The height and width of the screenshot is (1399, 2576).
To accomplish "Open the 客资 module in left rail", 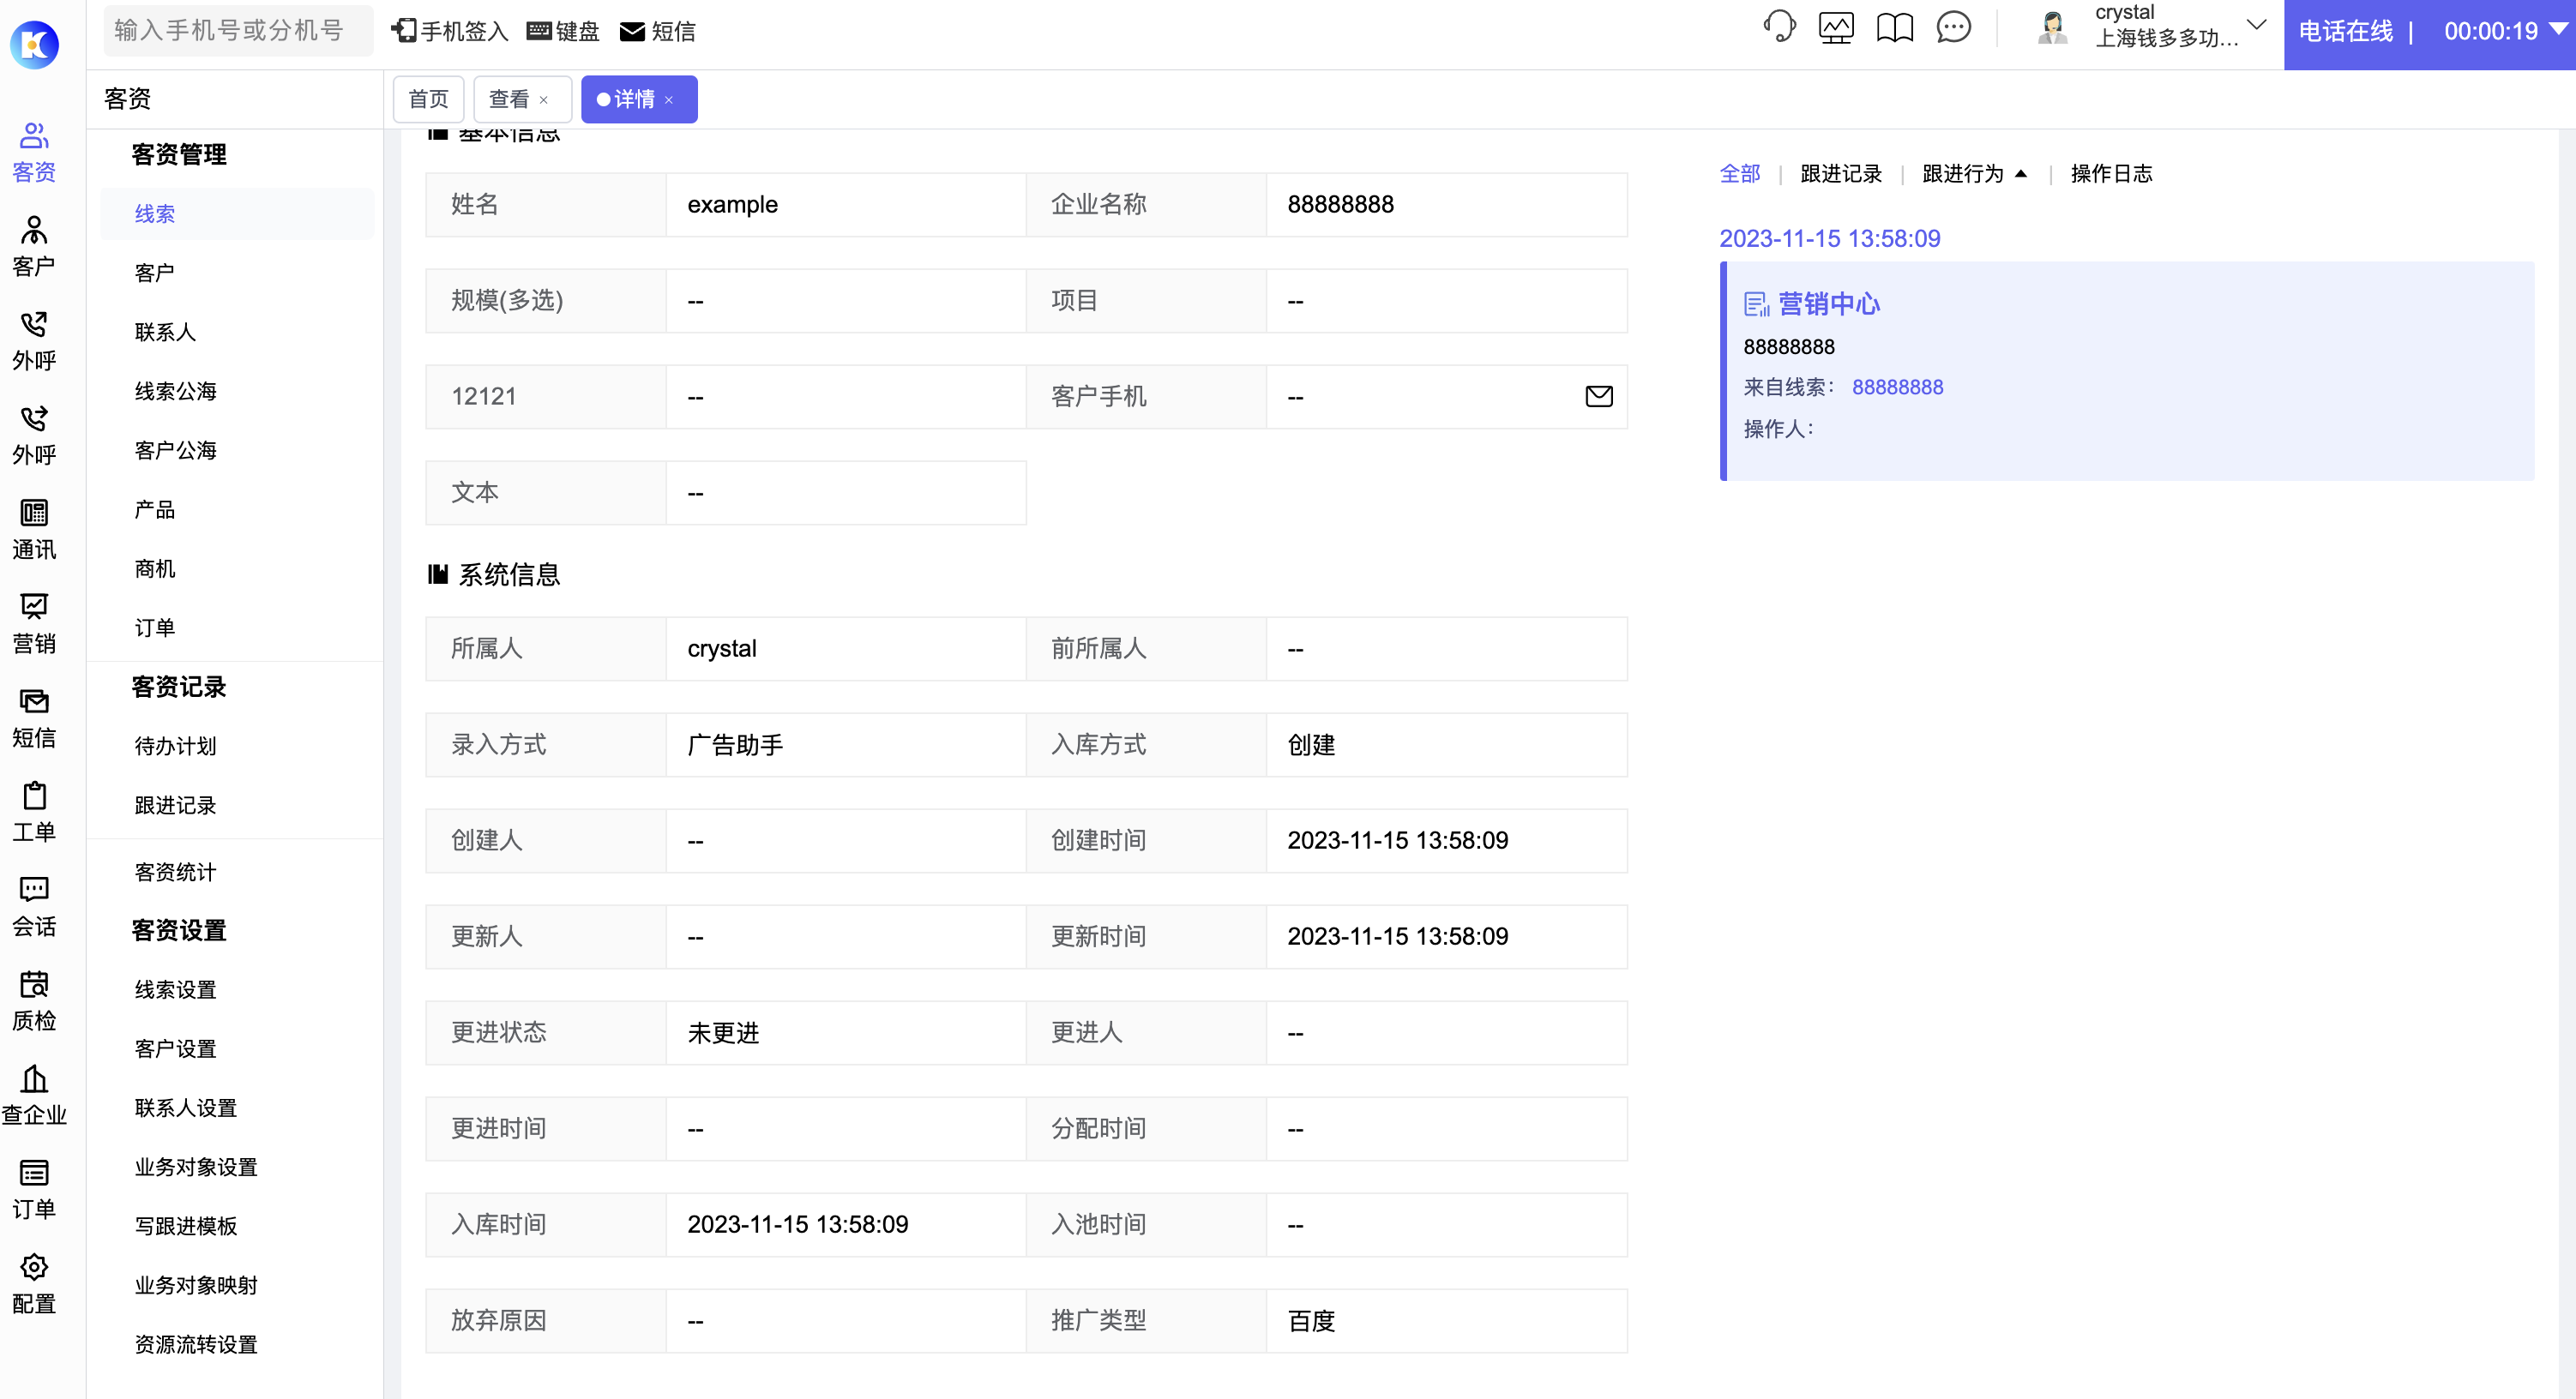I will pyautogui.click(x=34, y=151).
